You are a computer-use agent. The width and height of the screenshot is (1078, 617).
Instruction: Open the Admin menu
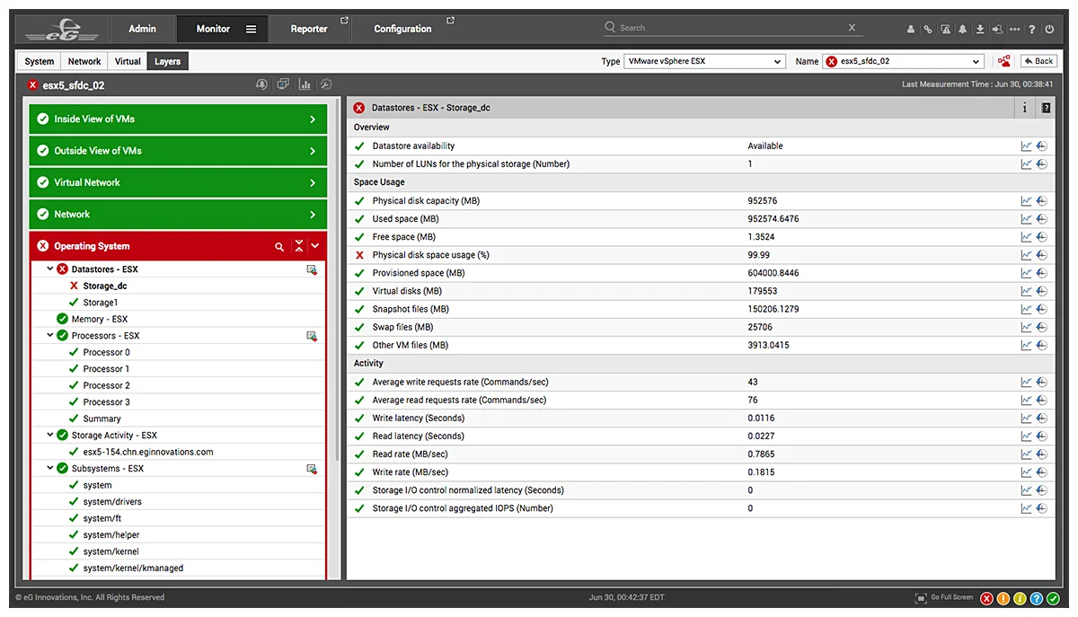142,29
